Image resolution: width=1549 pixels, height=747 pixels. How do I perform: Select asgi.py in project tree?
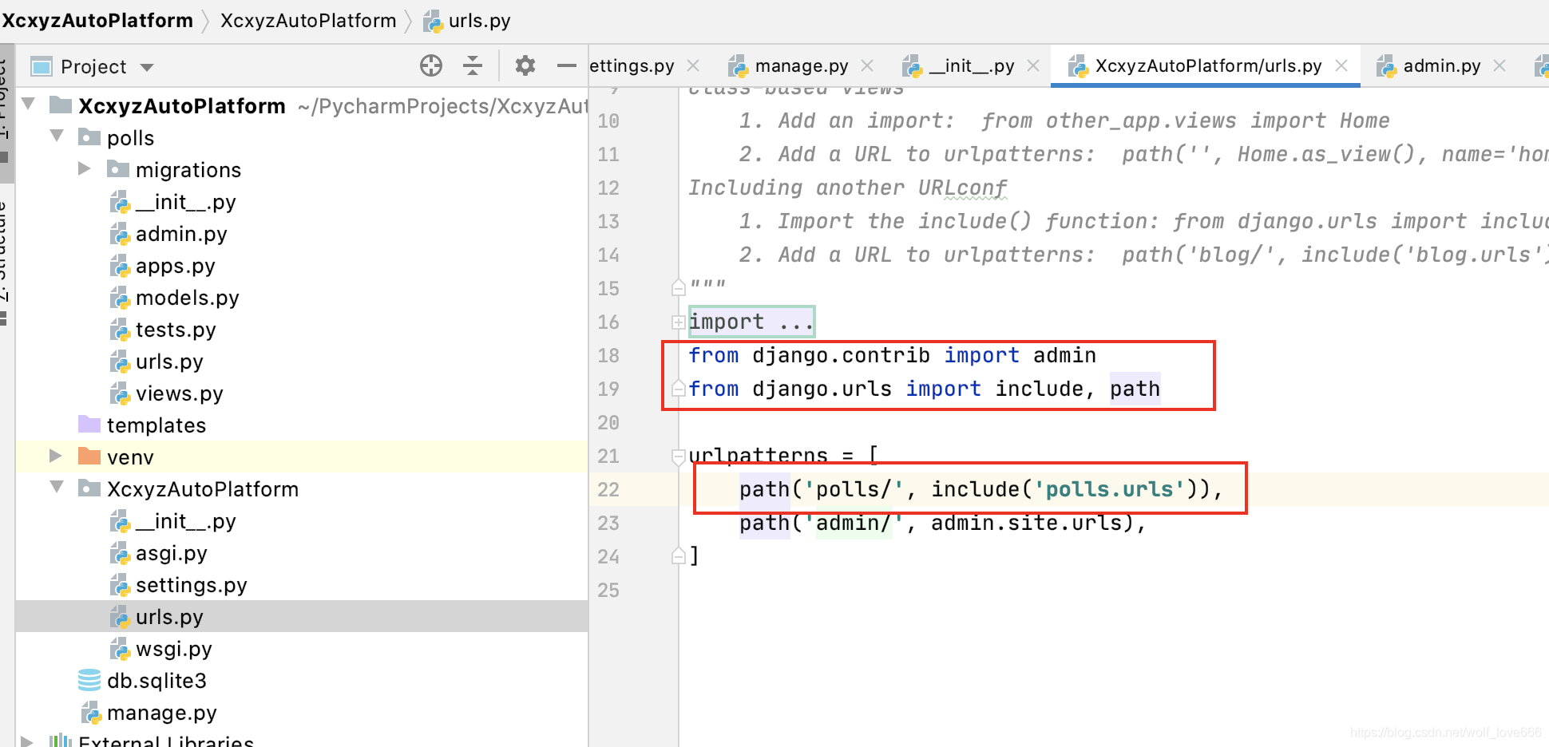pos(171,553)
